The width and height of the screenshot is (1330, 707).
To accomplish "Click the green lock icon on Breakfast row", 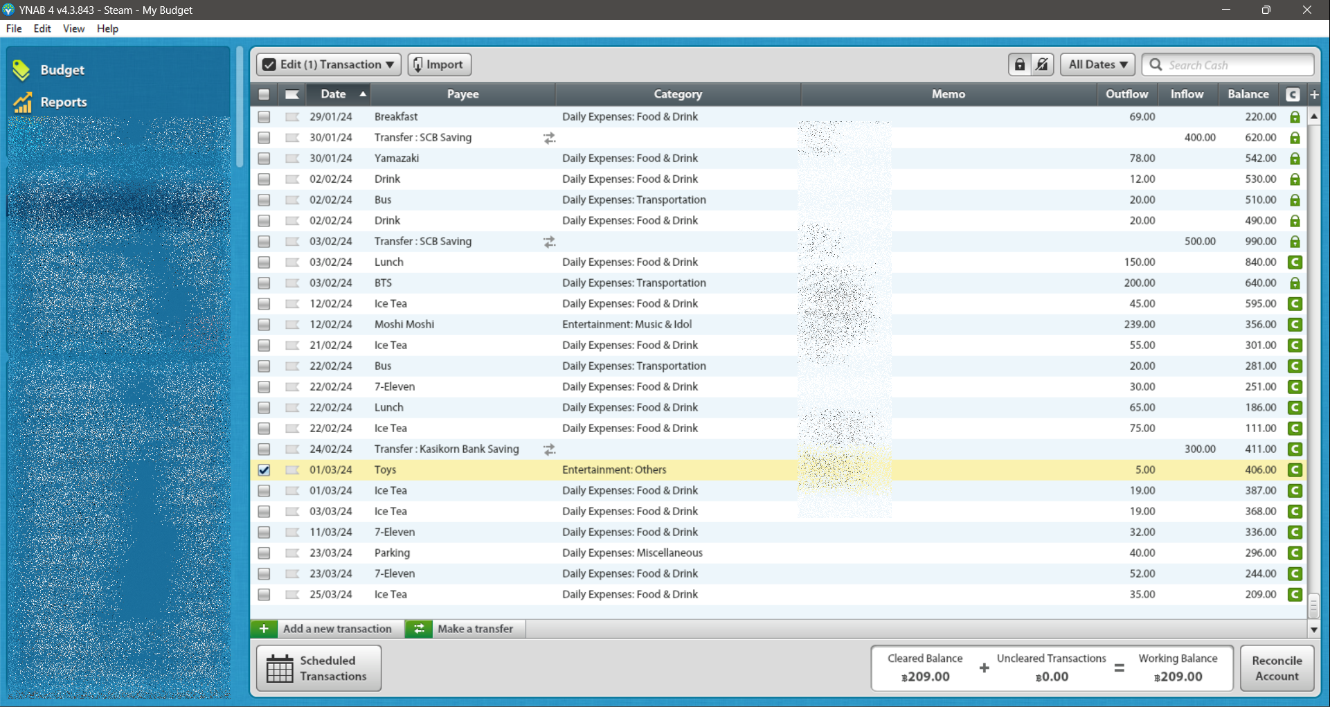I will click(x=1295, y=117).
